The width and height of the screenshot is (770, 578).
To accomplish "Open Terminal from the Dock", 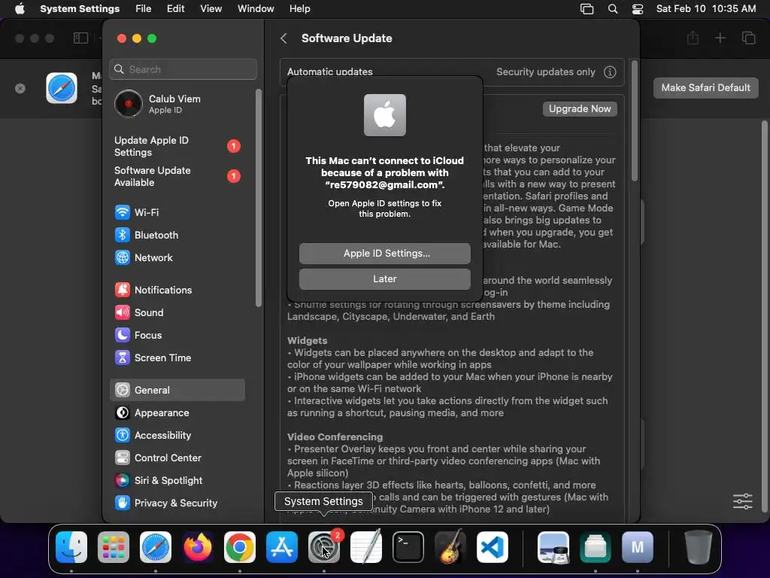I will 408,547.
